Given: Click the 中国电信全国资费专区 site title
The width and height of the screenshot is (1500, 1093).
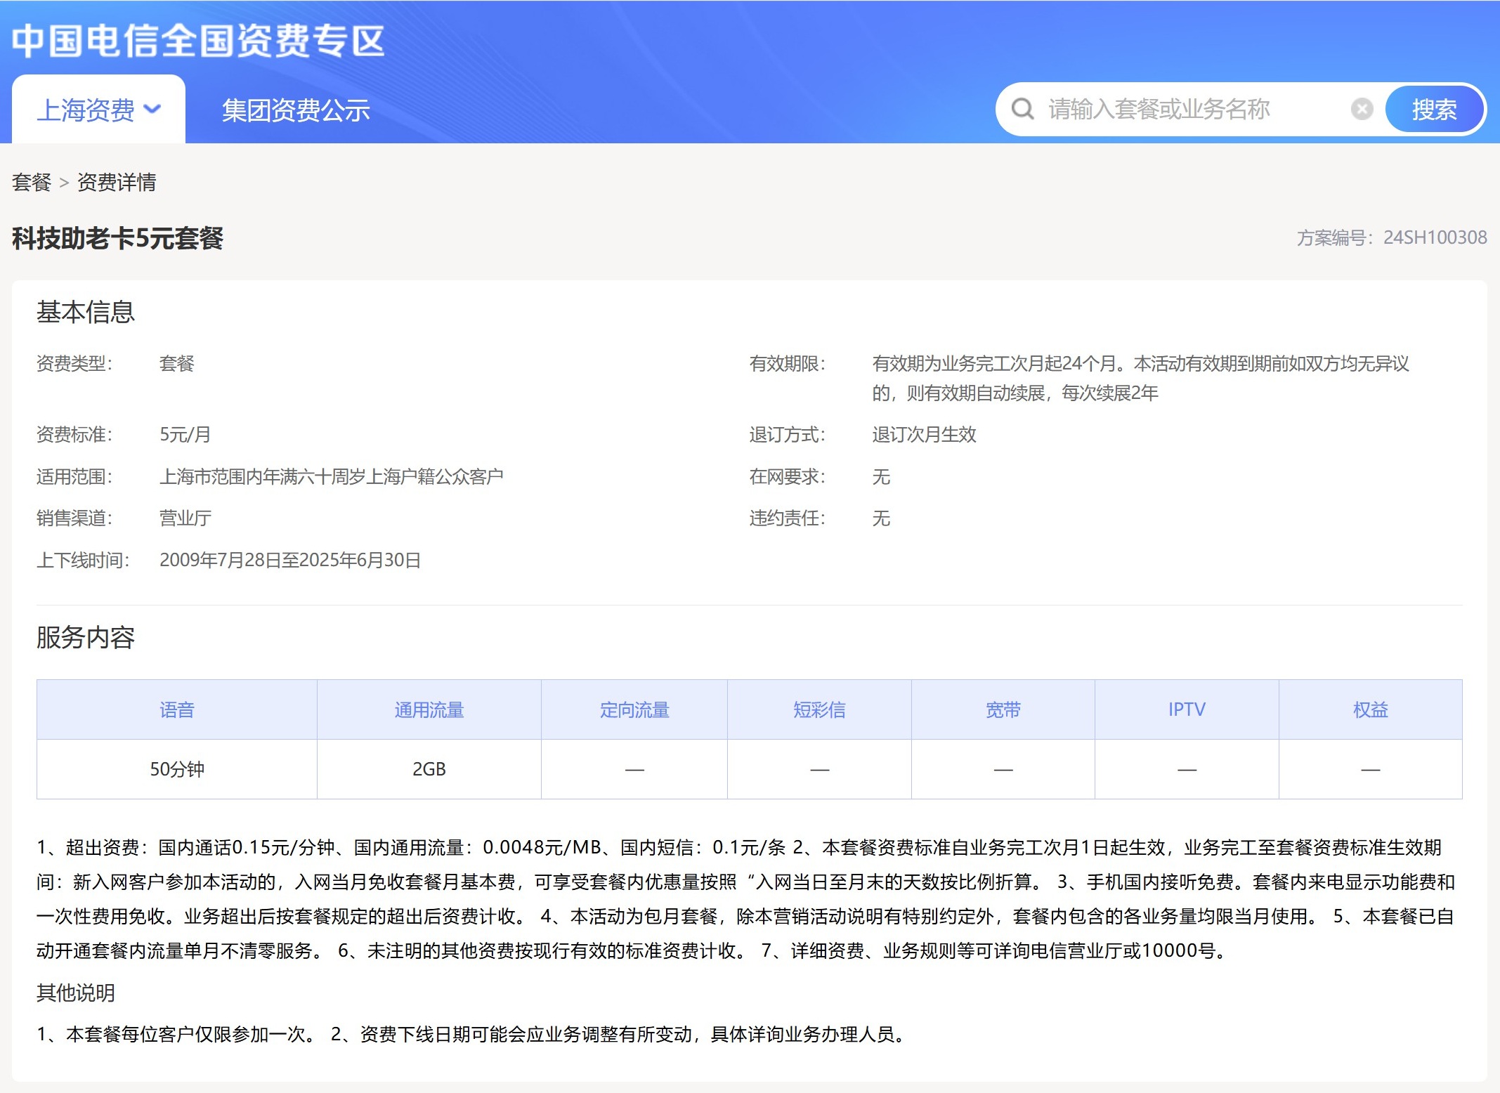Looking at the screenshot, I should click(198, 41).
